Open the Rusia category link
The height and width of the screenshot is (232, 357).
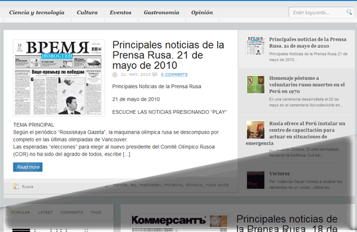point(28,186)
